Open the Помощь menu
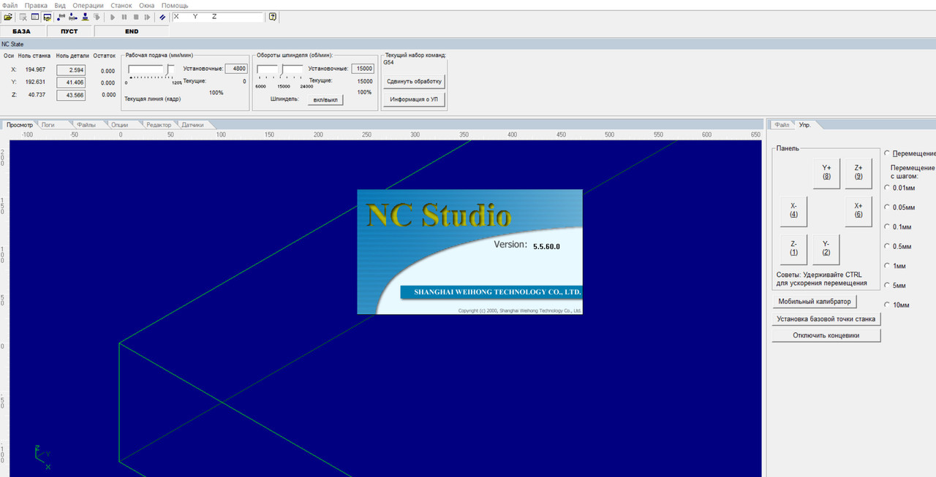 (175, 5)
